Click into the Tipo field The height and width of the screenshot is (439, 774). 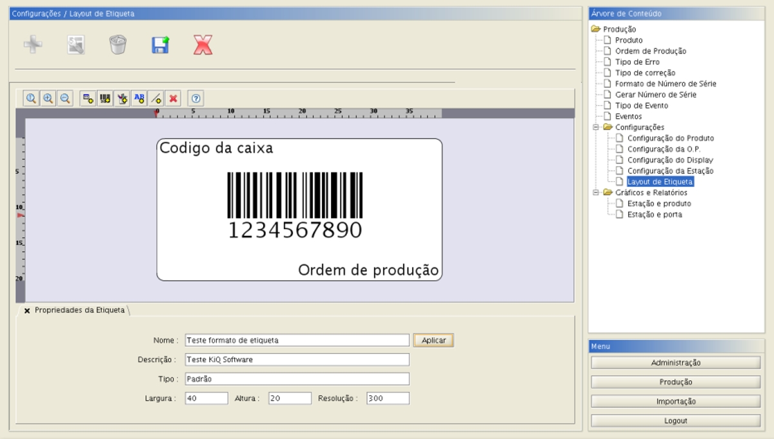pyautogui.click(x=297, y=379)
